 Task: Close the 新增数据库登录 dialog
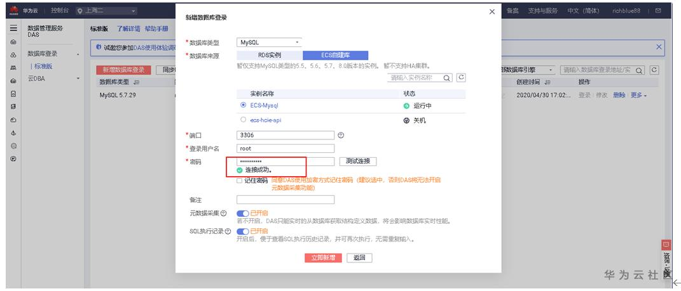492,11
